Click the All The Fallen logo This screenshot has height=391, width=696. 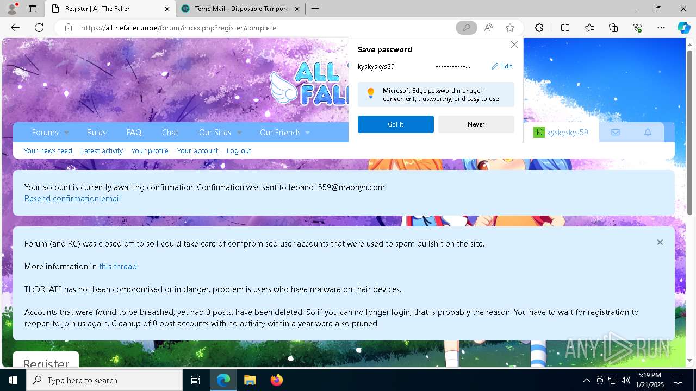(x=309, y=83)
